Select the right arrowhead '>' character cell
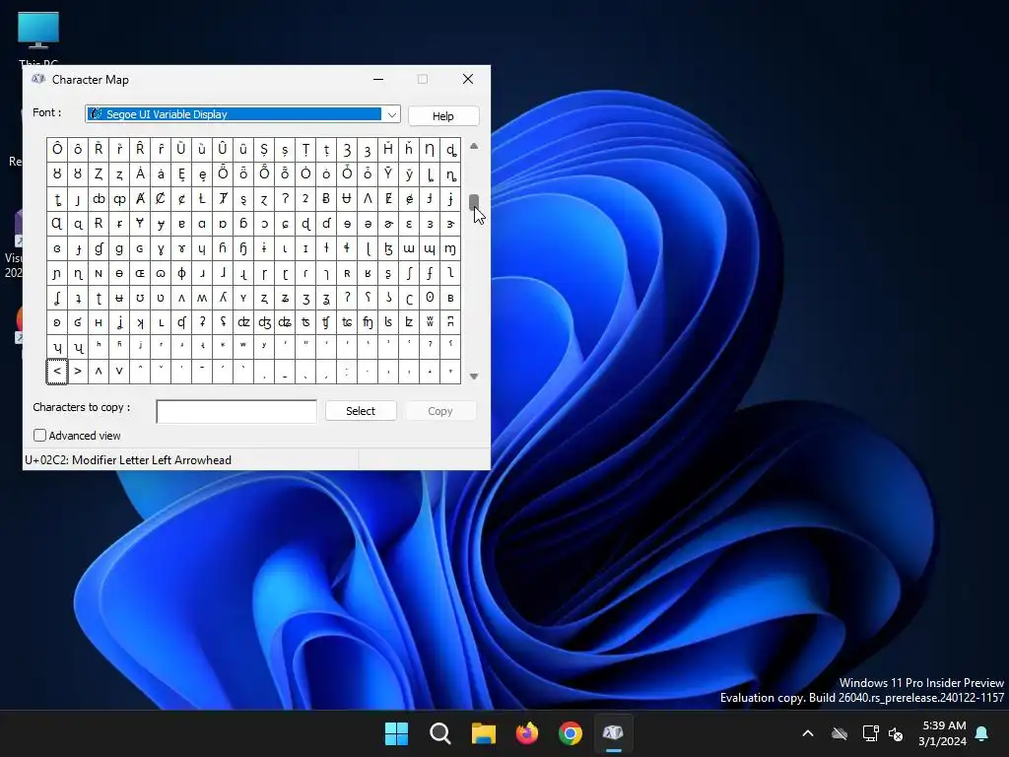1009x757 pixels. 78,372
